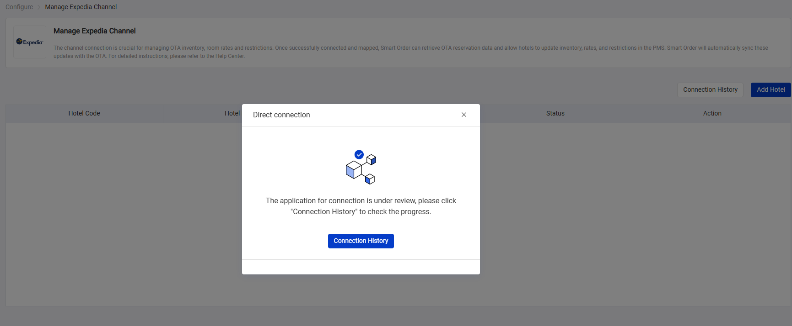The width and height of the screenshot is (792, 326).
Task: Click the Manage Expedia Channel page heading
Action: pos(94,31)
